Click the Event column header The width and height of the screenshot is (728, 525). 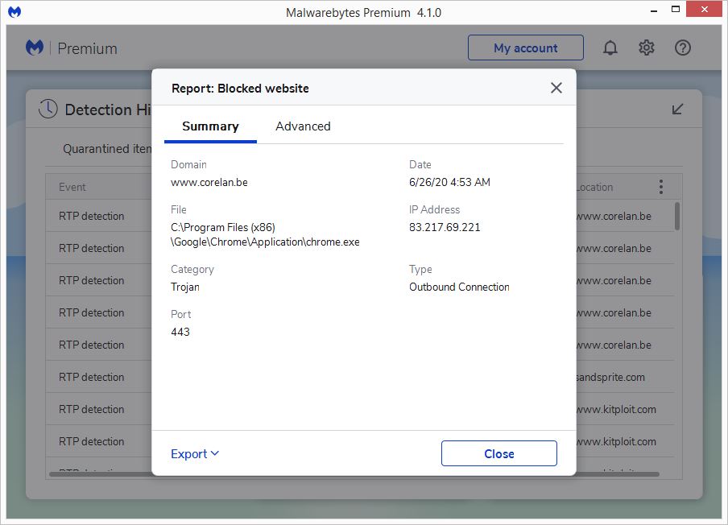(x=72, y=187)
